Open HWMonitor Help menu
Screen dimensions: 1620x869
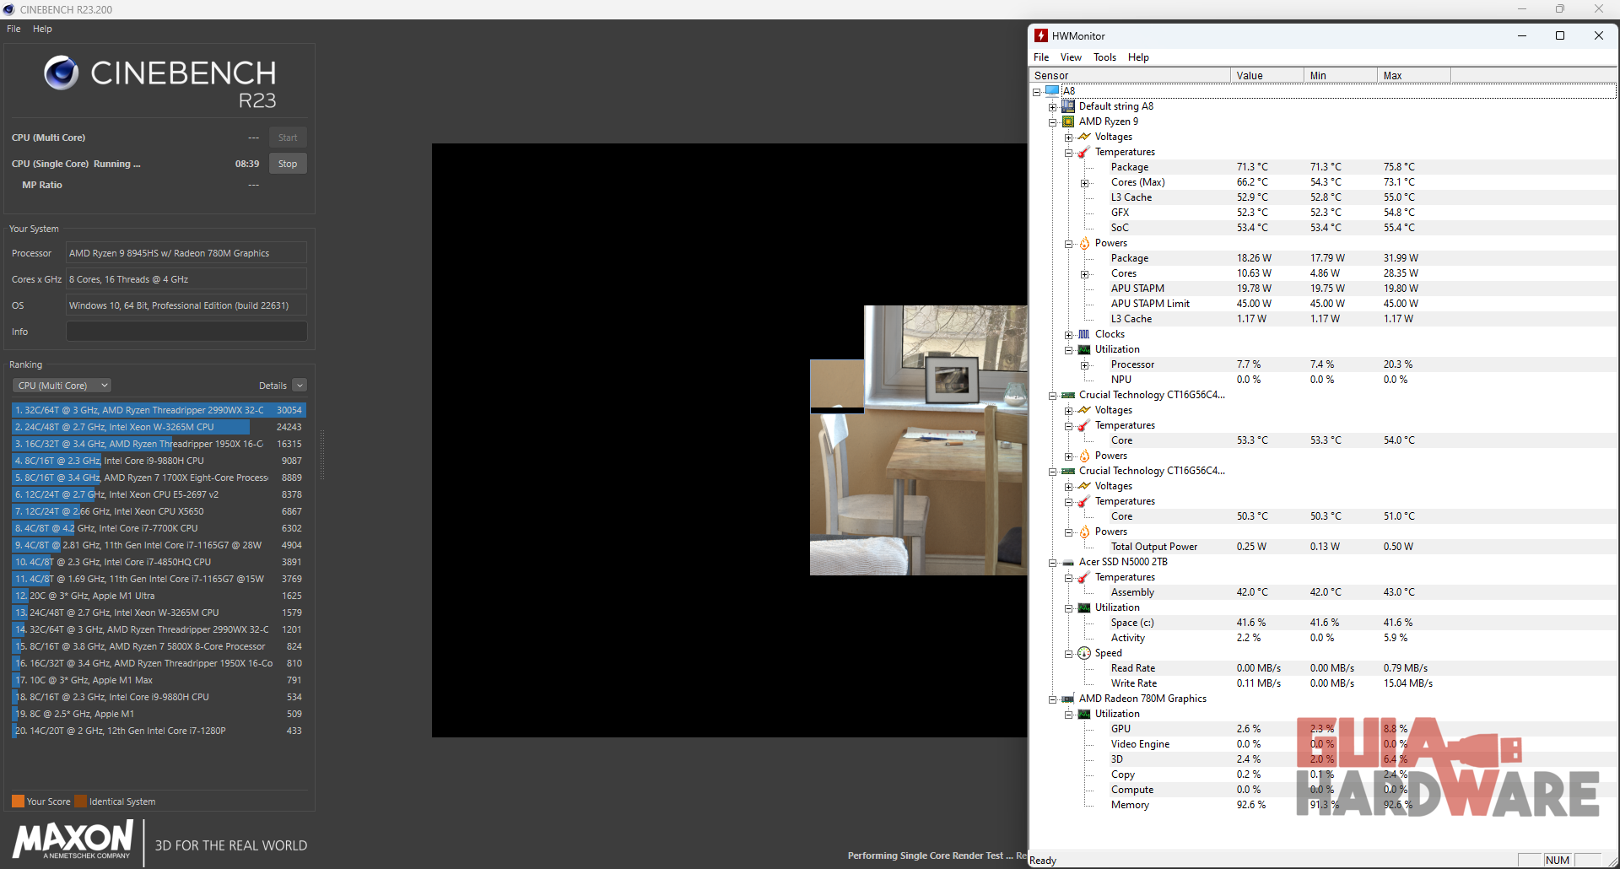[1138, 57]
